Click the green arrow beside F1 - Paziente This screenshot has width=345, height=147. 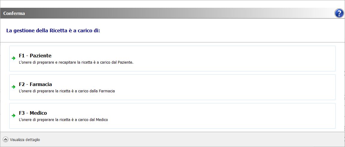tap(14, 58)
